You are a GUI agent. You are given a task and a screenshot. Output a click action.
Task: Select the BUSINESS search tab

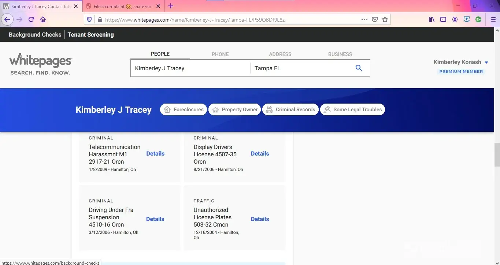(340, 54)
